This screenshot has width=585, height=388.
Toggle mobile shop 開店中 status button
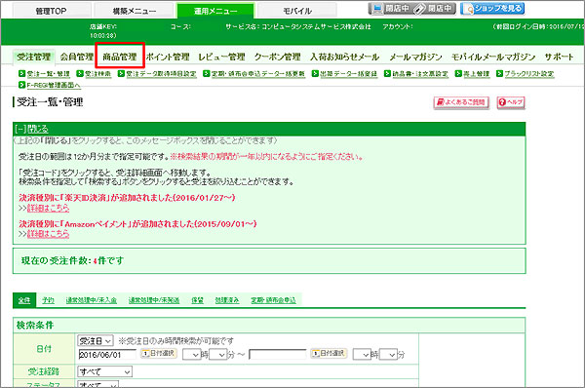pos(435,8)
